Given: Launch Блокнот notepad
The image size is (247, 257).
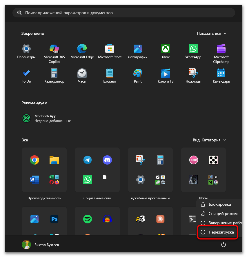Looking at the screenshot, I should pos(110,76).
